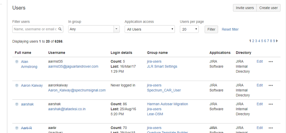
Task: Click the avatar icon beside Aaron Kaiway
Action: click(x=17, y=85)
